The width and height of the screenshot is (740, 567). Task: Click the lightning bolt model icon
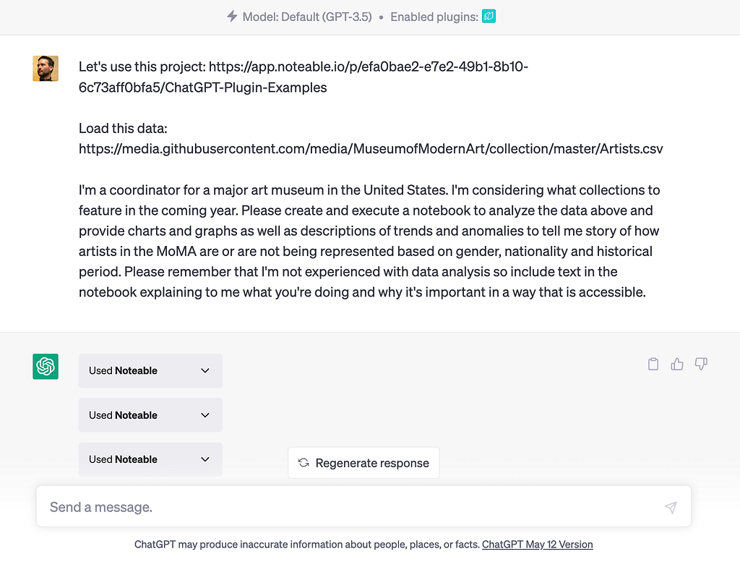point(232,17)
